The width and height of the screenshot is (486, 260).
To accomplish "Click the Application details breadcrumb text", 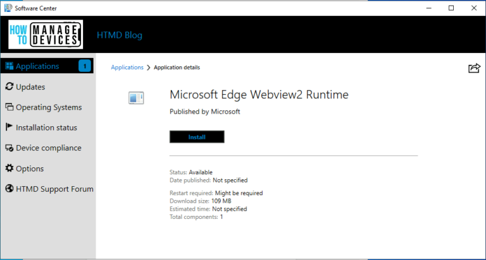I will click(x=177, y=68).
